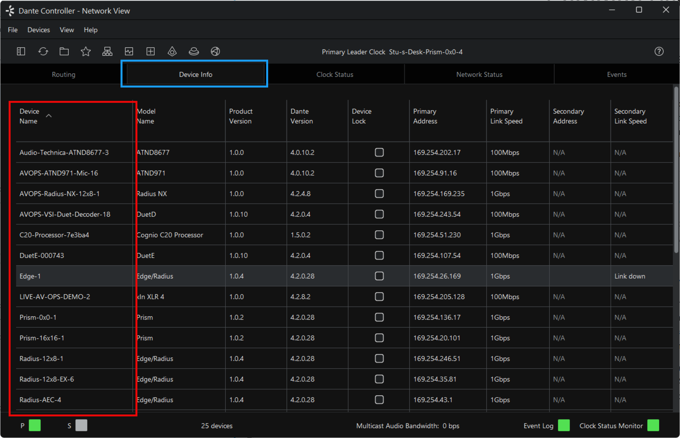The image size is (680, 438).
Task: Click the green Event Log indicator
Action: point(564,425)
